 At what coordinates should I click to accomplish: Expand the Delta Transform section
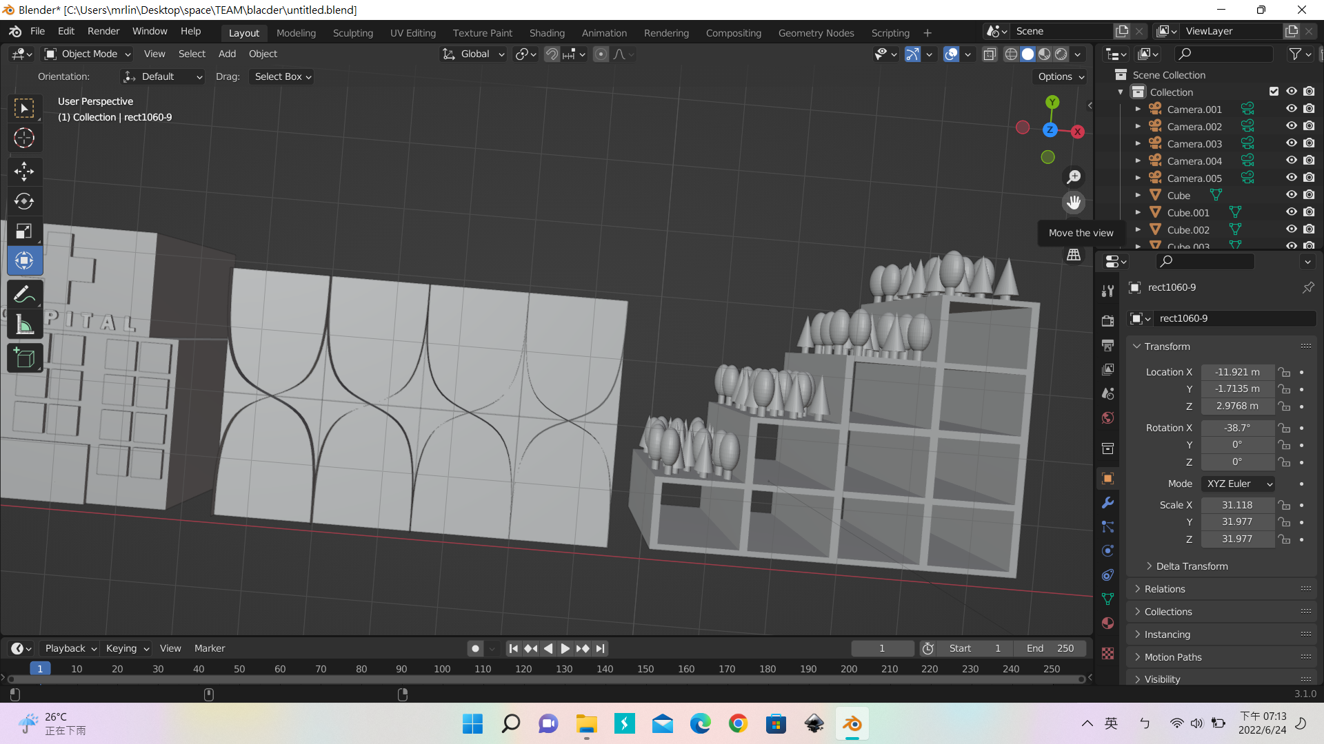pyautogui.click(x=1192, y=566)
